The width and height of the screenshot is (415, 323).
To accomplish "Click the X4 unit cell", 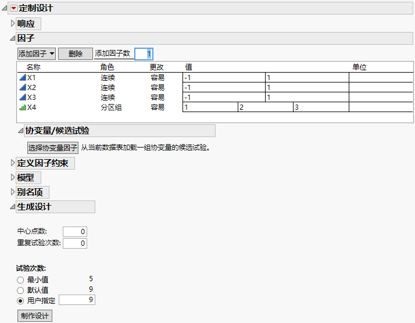I will click(381, 107).
